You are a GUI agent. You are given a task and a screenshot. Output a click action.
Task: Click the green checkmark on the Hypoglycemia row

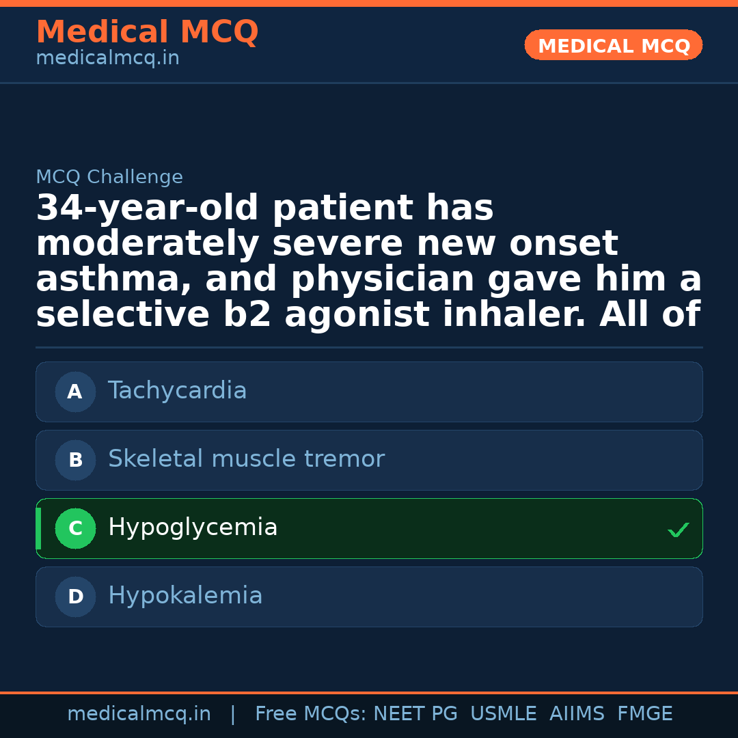[x=678, y=530]
